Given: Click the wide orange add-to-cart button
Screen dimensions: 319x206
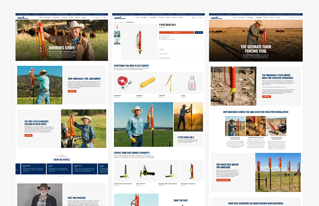Looking at the screenshot, I should pyautogui.click(x=176, y=32).
